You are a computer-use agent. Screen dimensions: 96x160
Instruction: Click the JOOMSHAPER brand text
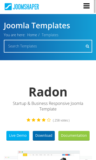pyautogui.click(x=26, y=7)
